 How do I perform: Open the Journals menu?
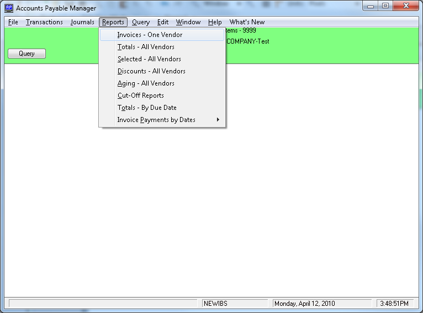click(82, 22)
